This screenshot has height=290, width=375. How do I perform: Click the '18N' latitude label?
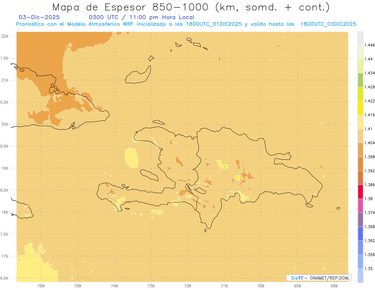[5, 212]
